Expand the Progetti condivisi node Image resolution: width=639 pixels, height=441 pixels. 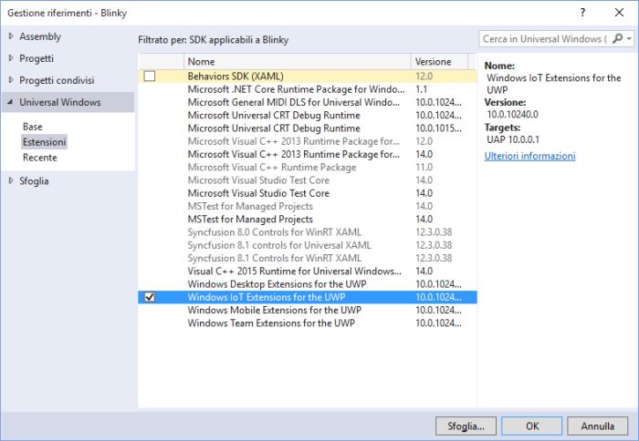point(11,80)
